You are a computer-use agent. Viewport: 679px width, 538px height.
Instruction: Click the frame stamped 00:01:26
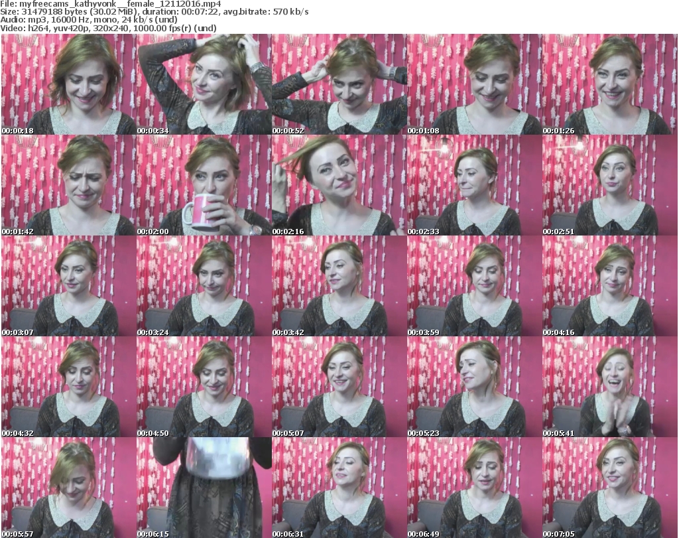pos(609,84)
